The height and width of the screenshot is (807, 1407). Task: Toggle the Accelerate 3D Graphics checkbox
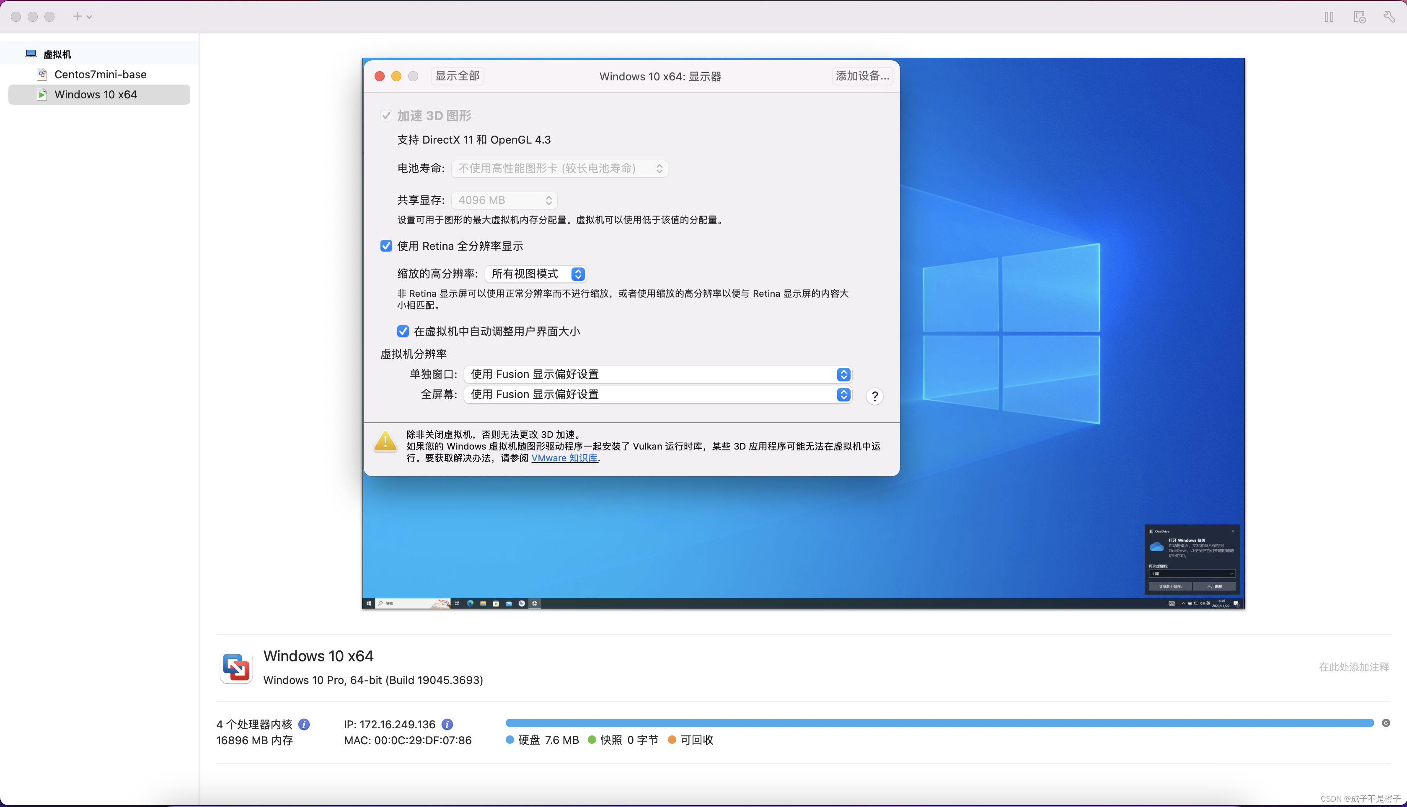(386, 115)
